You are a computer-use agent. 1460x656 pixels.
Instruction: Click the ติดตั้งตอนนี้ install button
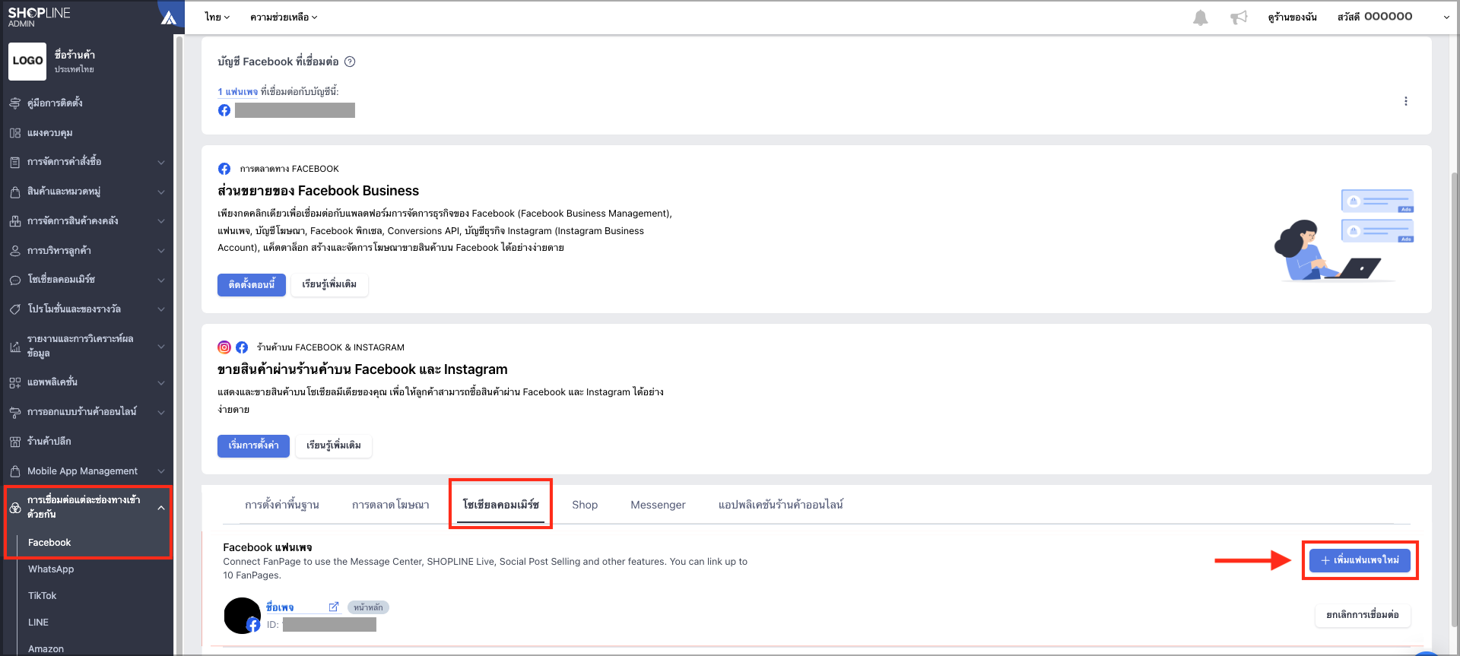[252, 284]
